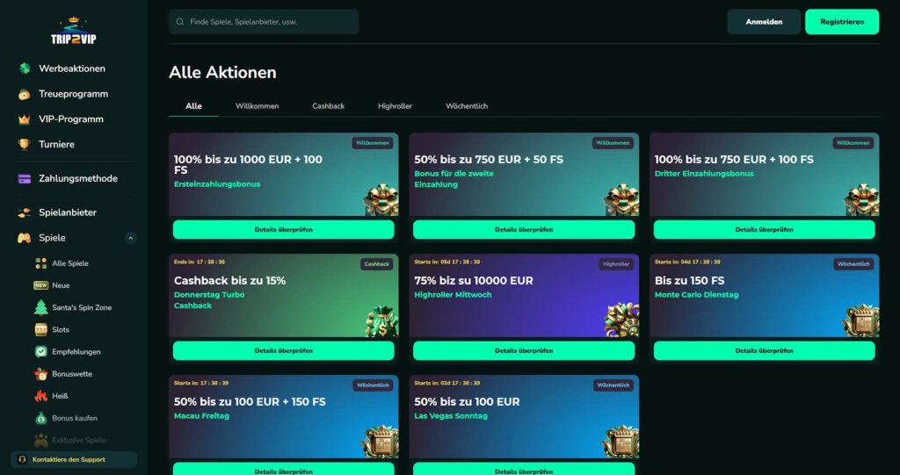Click the VIP-Programm crown icon
Image resolution: width=900 pixels, height=475 pixels.
25,119
